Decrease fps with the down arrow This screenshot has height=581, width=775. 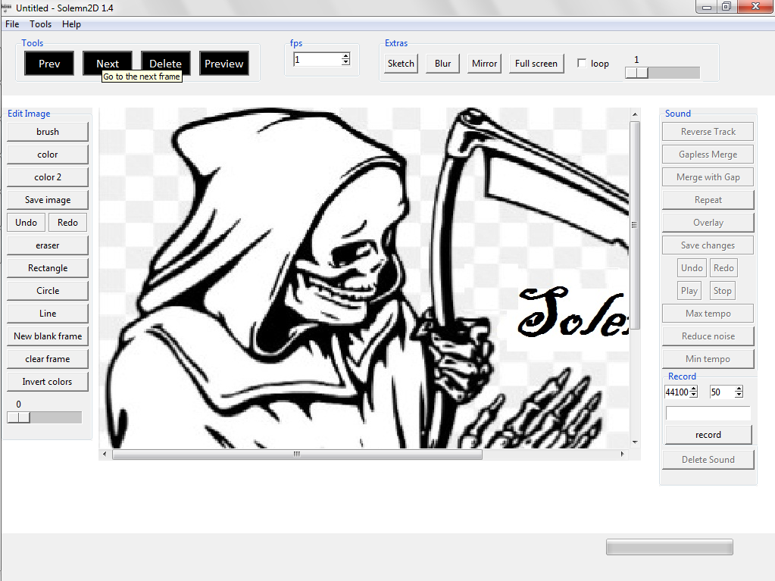345,63
